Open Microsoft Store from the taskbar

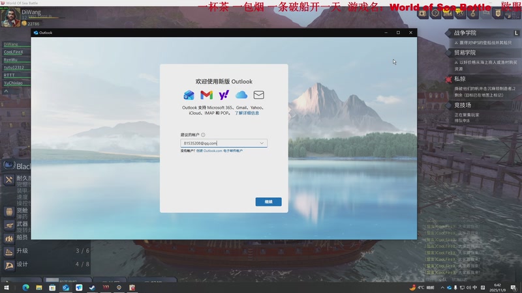[x=52, y=288]
